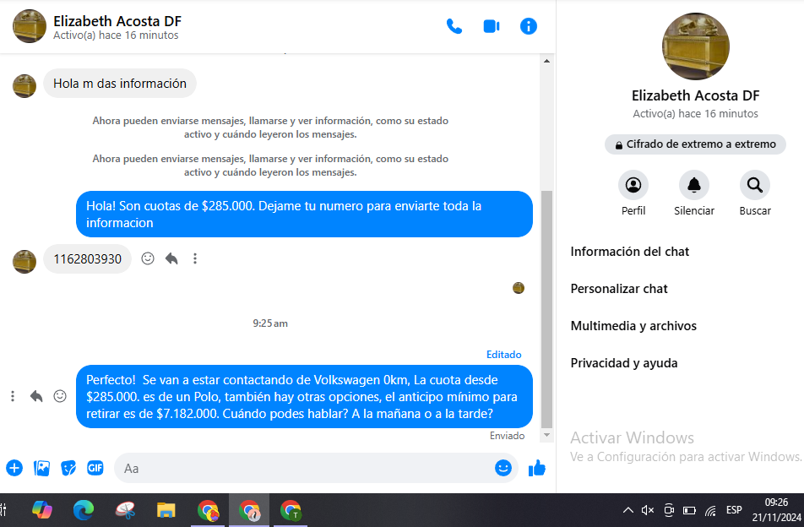Choose a sticker in the composer
Viewport: 804px width, 527px height.
pyautogui.click(x=68, y=468)
